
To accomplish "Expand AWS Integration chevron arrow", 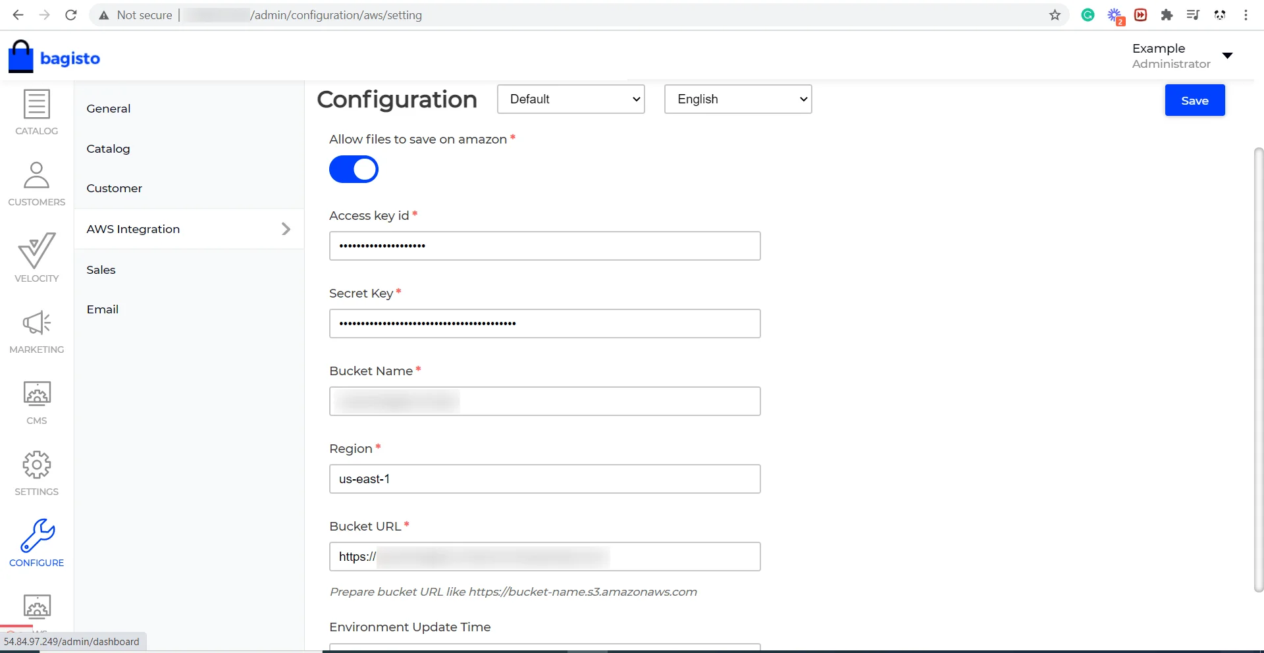I will pos(286,228).
